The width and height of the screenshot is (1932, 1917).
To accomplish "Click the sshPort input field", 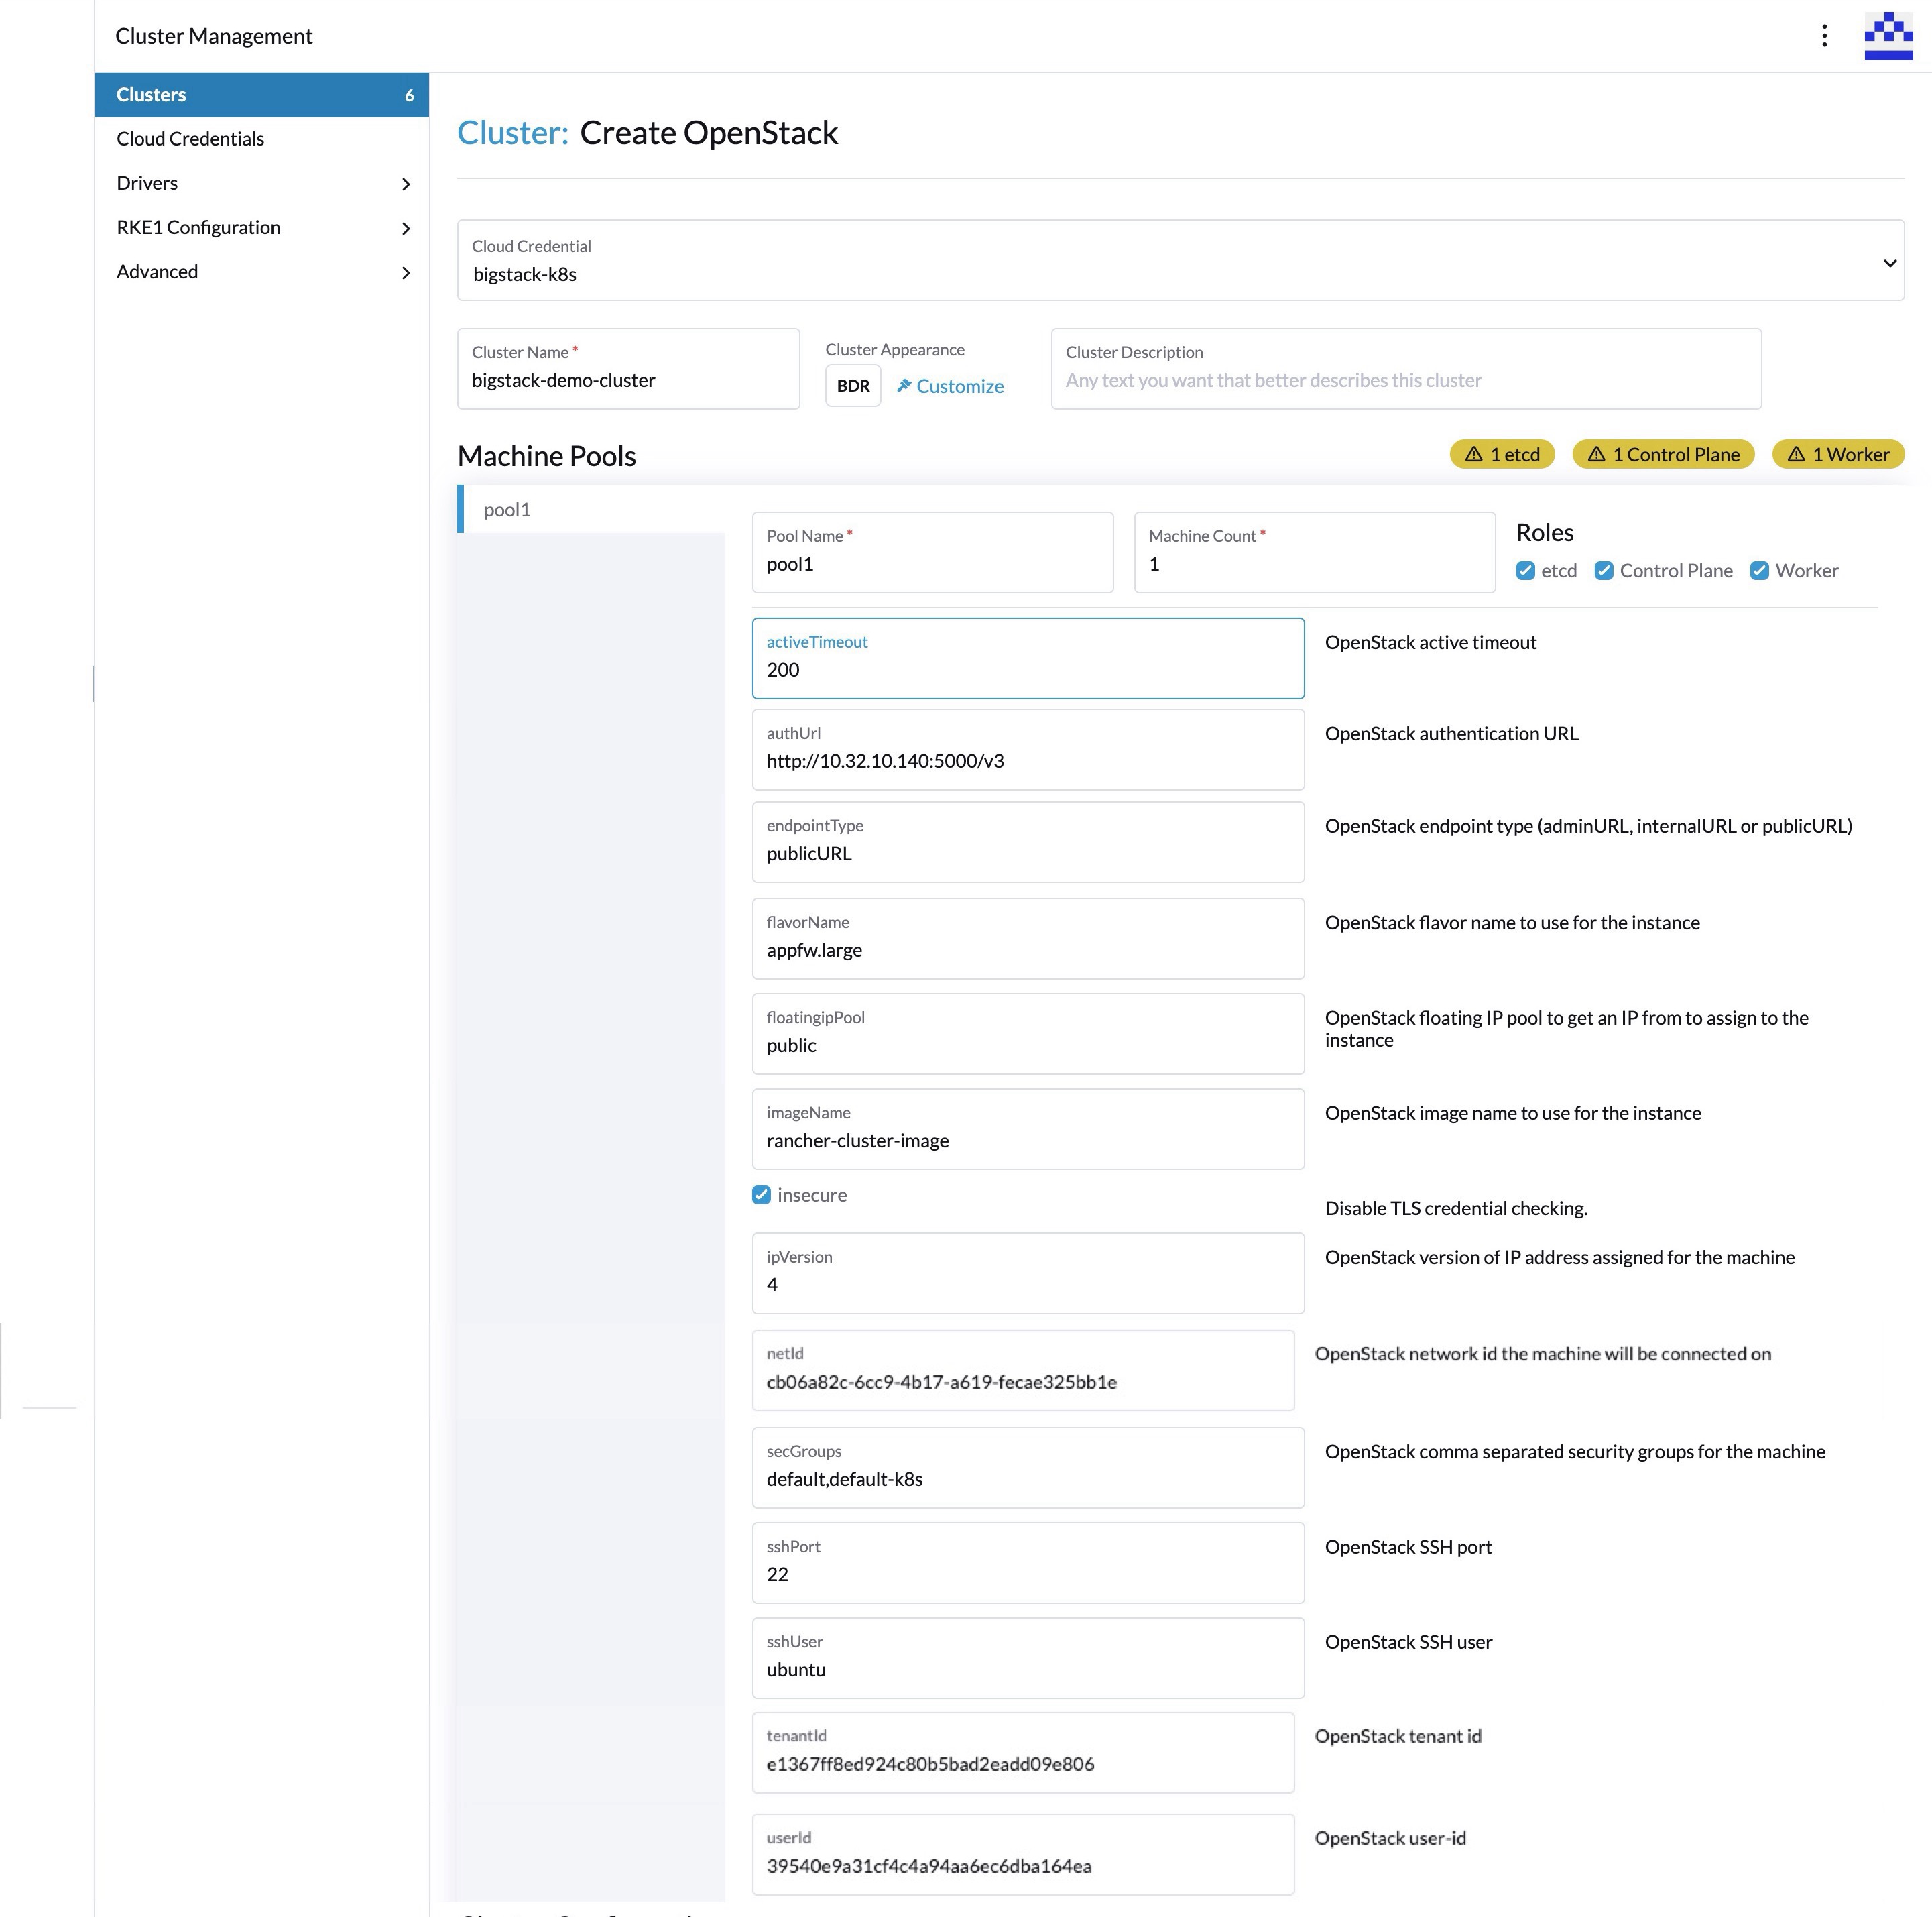I will point(1028,1562).
